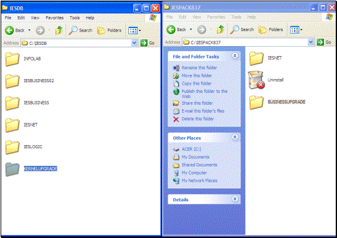Open the Favorites menu in IESDB
Viewport: 337px width, 238px height.
55,18
